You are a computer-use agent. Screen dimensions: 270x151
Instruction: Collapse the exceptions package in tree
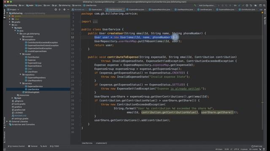(20, 39)
